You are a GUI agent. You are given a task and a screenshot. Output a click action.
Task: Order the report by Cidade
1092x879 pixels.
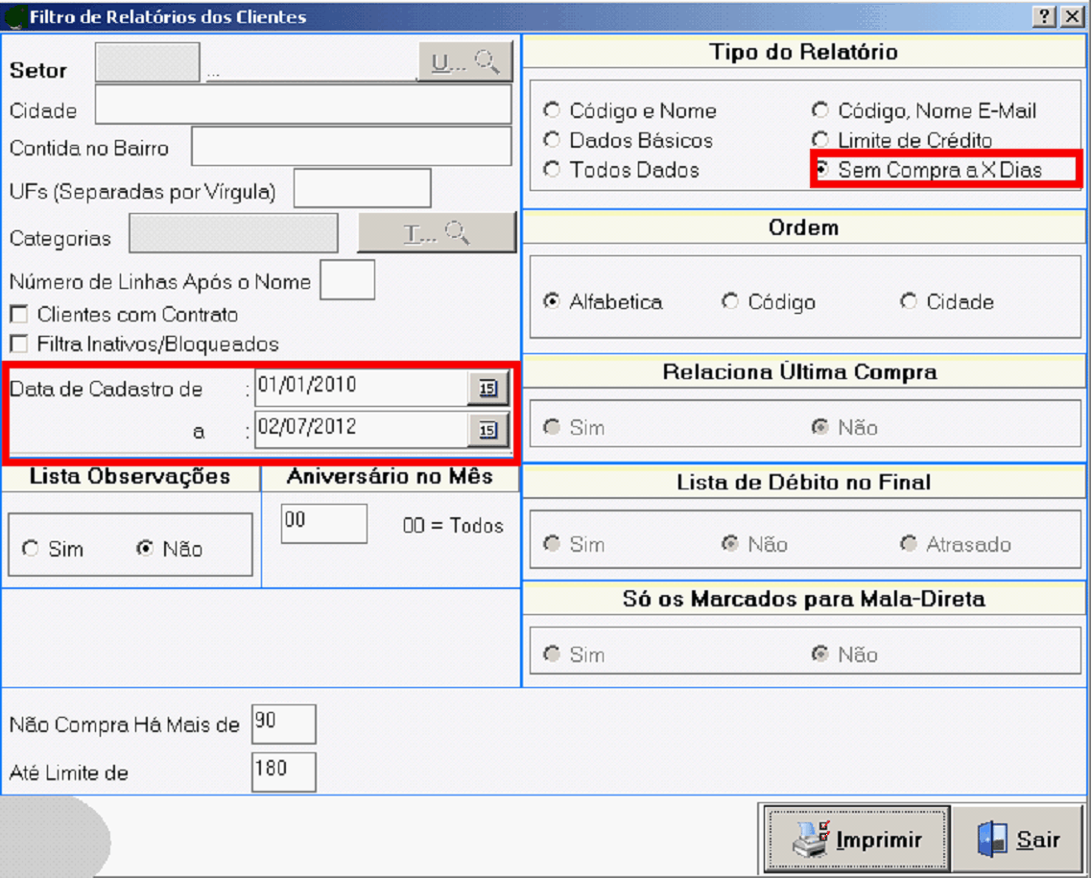click(908, 302)
